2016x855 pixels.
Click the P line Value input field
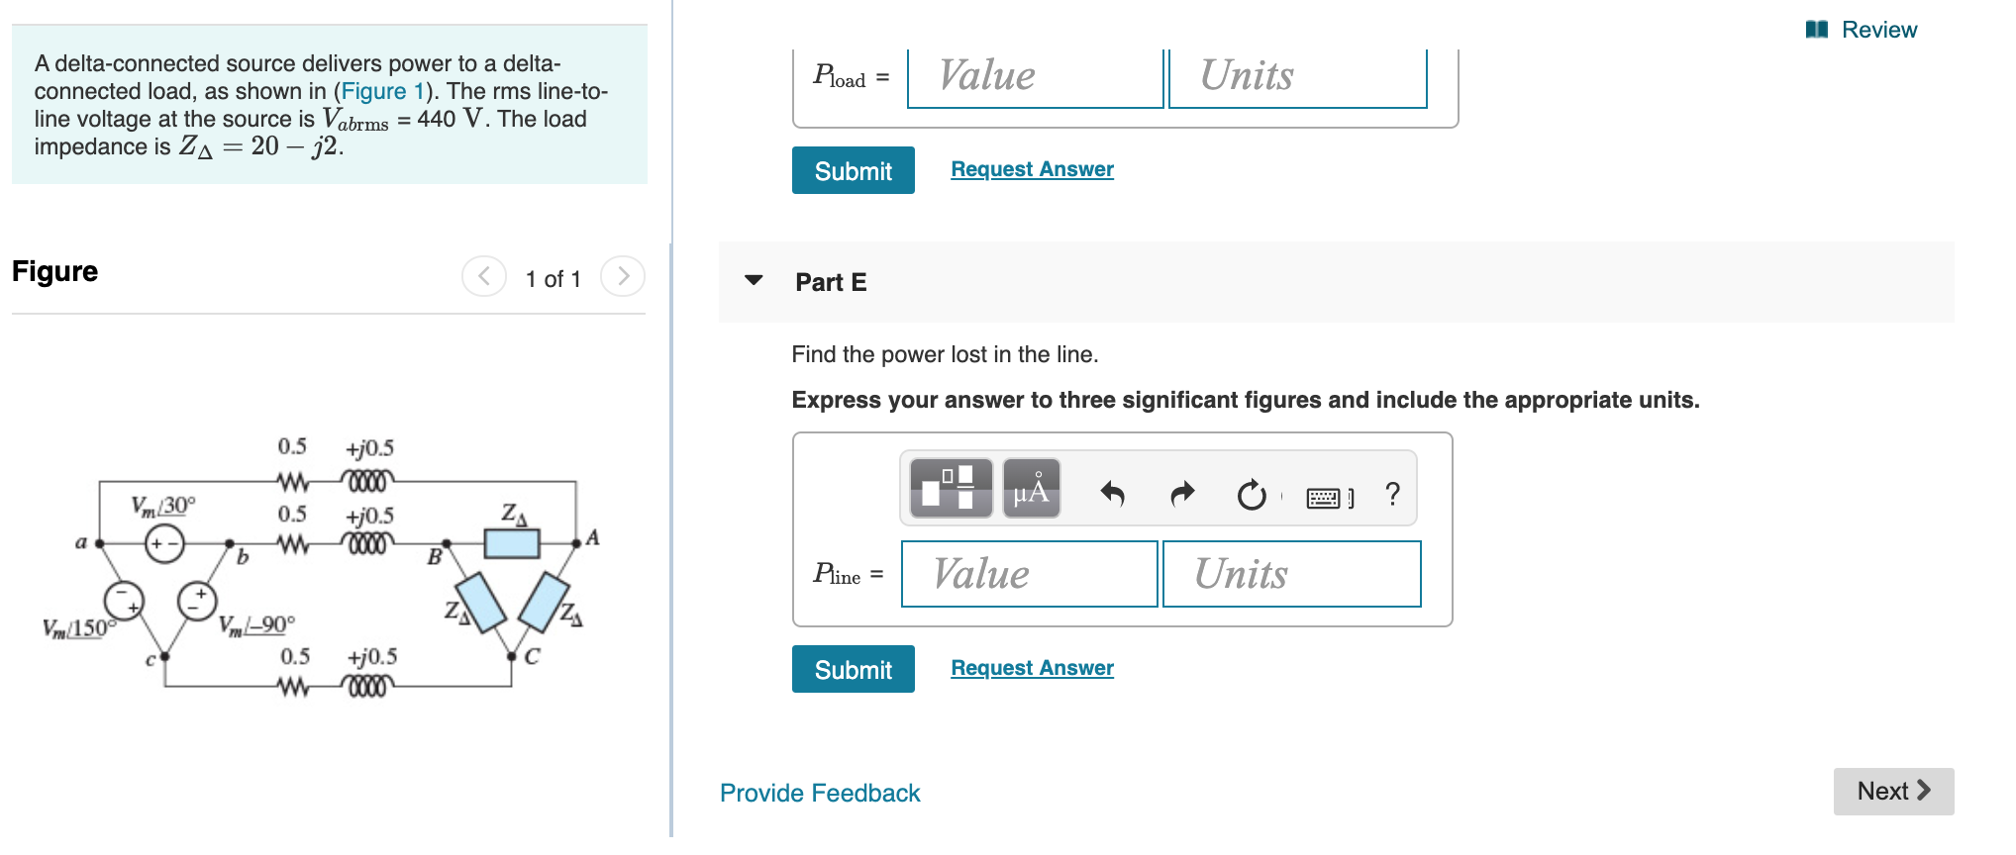(x=1029, y=574)
